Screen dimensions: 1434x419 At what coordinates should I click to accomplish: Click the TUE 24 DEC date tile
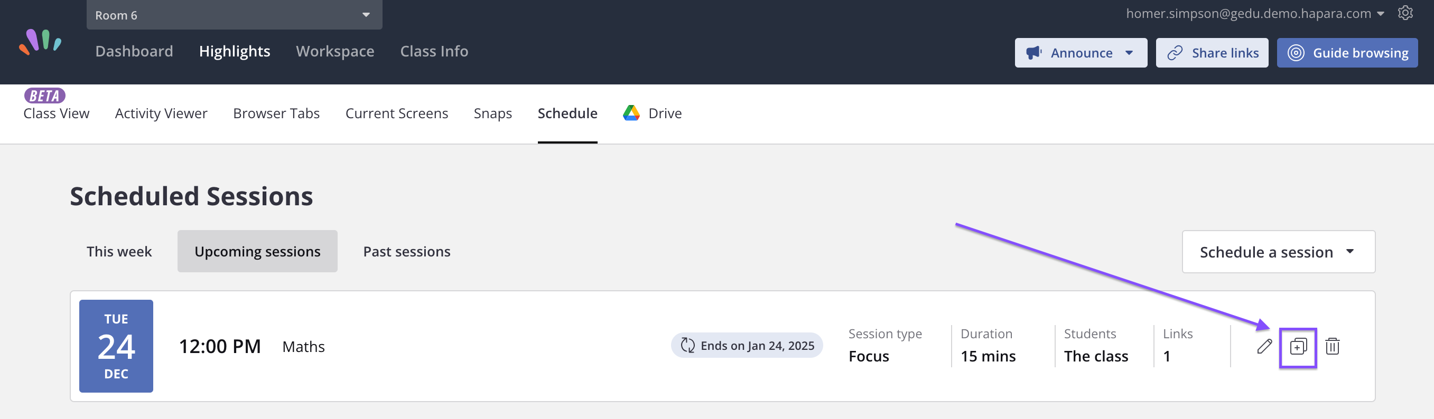tap(116, 346)
